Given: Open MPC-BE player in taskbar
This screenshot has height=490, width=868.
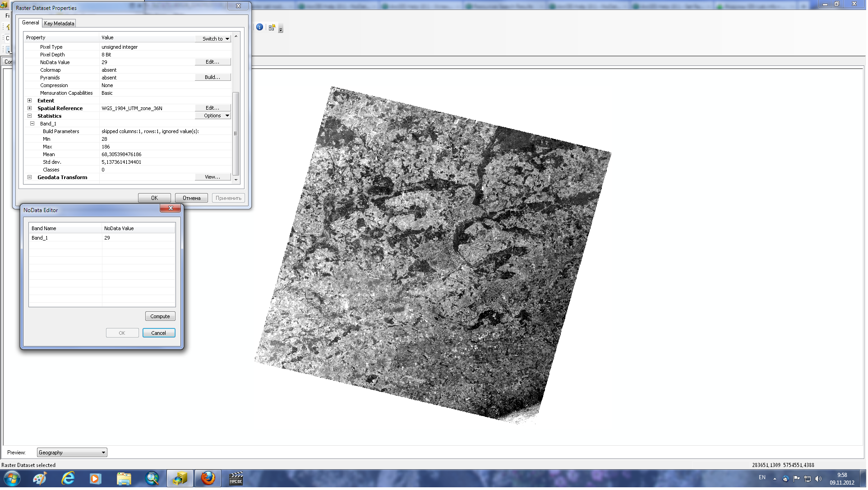Looking at the screenshot, I should tap(236, 478).
